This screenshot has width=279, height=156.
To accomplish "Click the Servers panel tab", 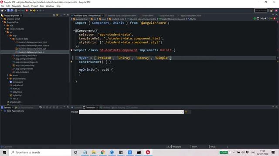I will click(7, 107).
